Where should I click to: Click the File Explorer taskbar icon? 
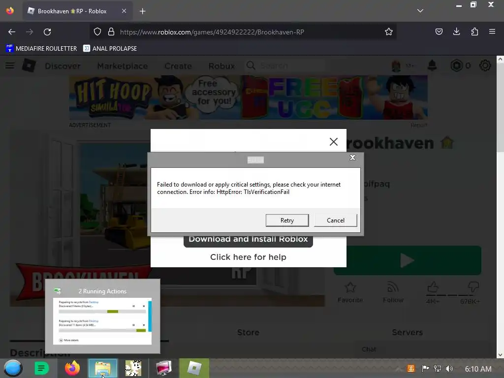click(x=103, y=368)
